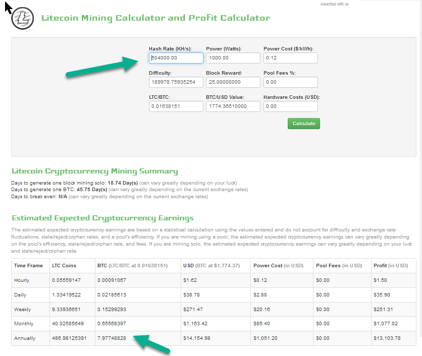
Task: Click annual profit $13,103.78
Action: tap(387, 338)
